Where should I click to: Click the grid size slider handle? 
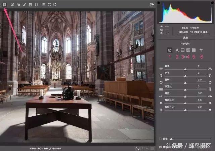[171, 139]
